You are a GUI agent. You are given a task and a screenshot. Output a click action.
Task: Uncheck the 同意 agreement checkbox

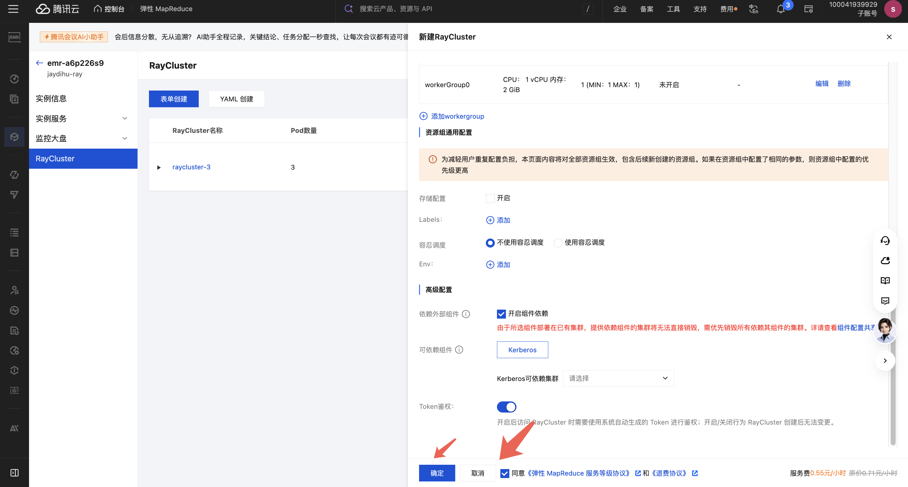pos(505,473)
